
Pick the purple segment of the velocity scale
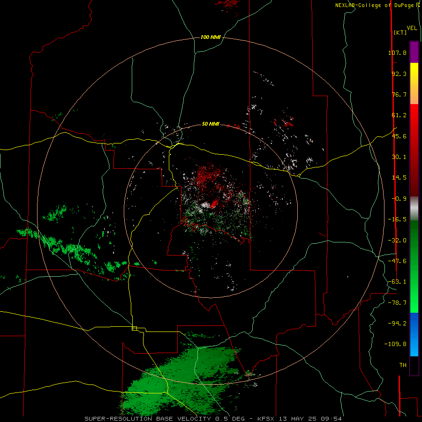[x=414, y=52]
